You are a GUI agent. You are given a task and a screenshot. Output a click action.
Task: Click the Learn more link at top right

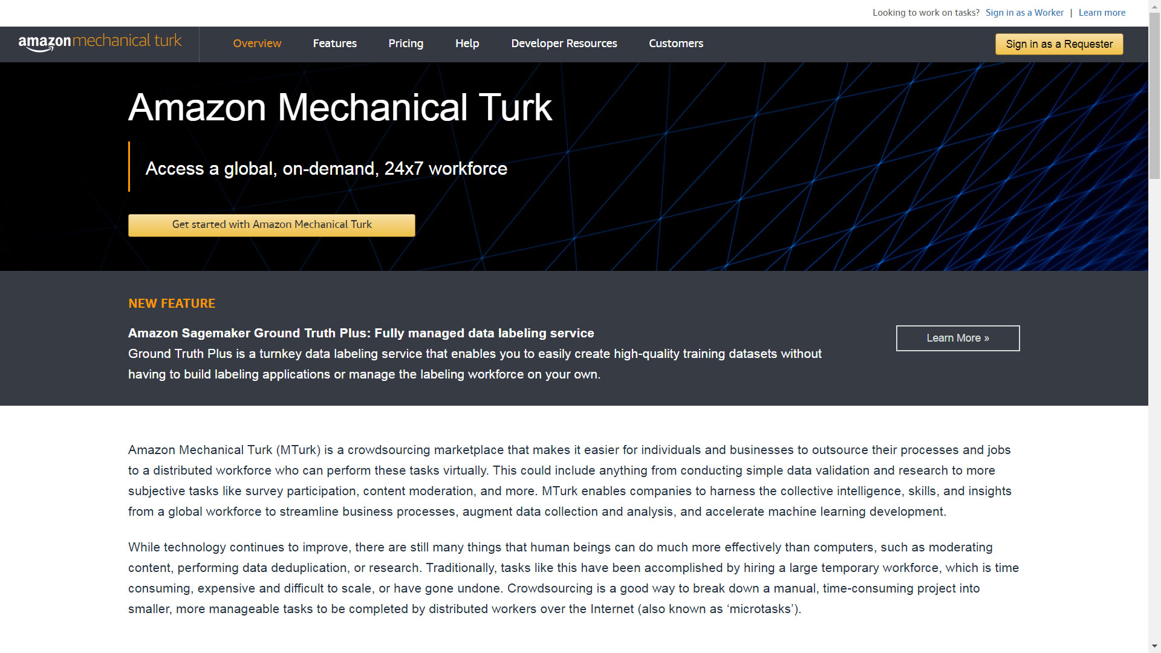tap(1102, 13)
